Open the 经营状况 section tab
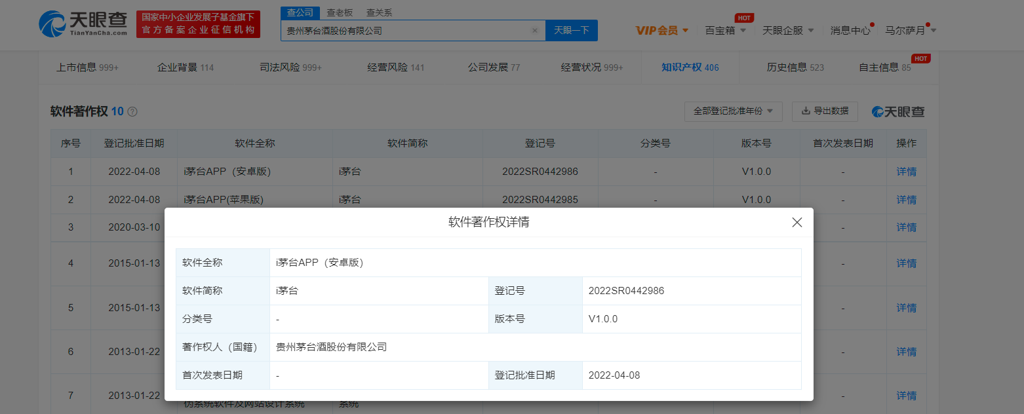 [x=592, y=67]
